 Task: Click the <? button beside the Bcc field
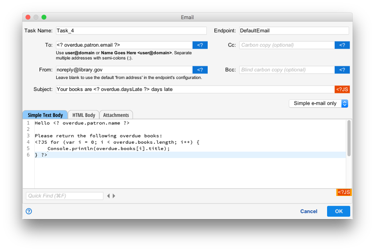[x=342, y=70]
